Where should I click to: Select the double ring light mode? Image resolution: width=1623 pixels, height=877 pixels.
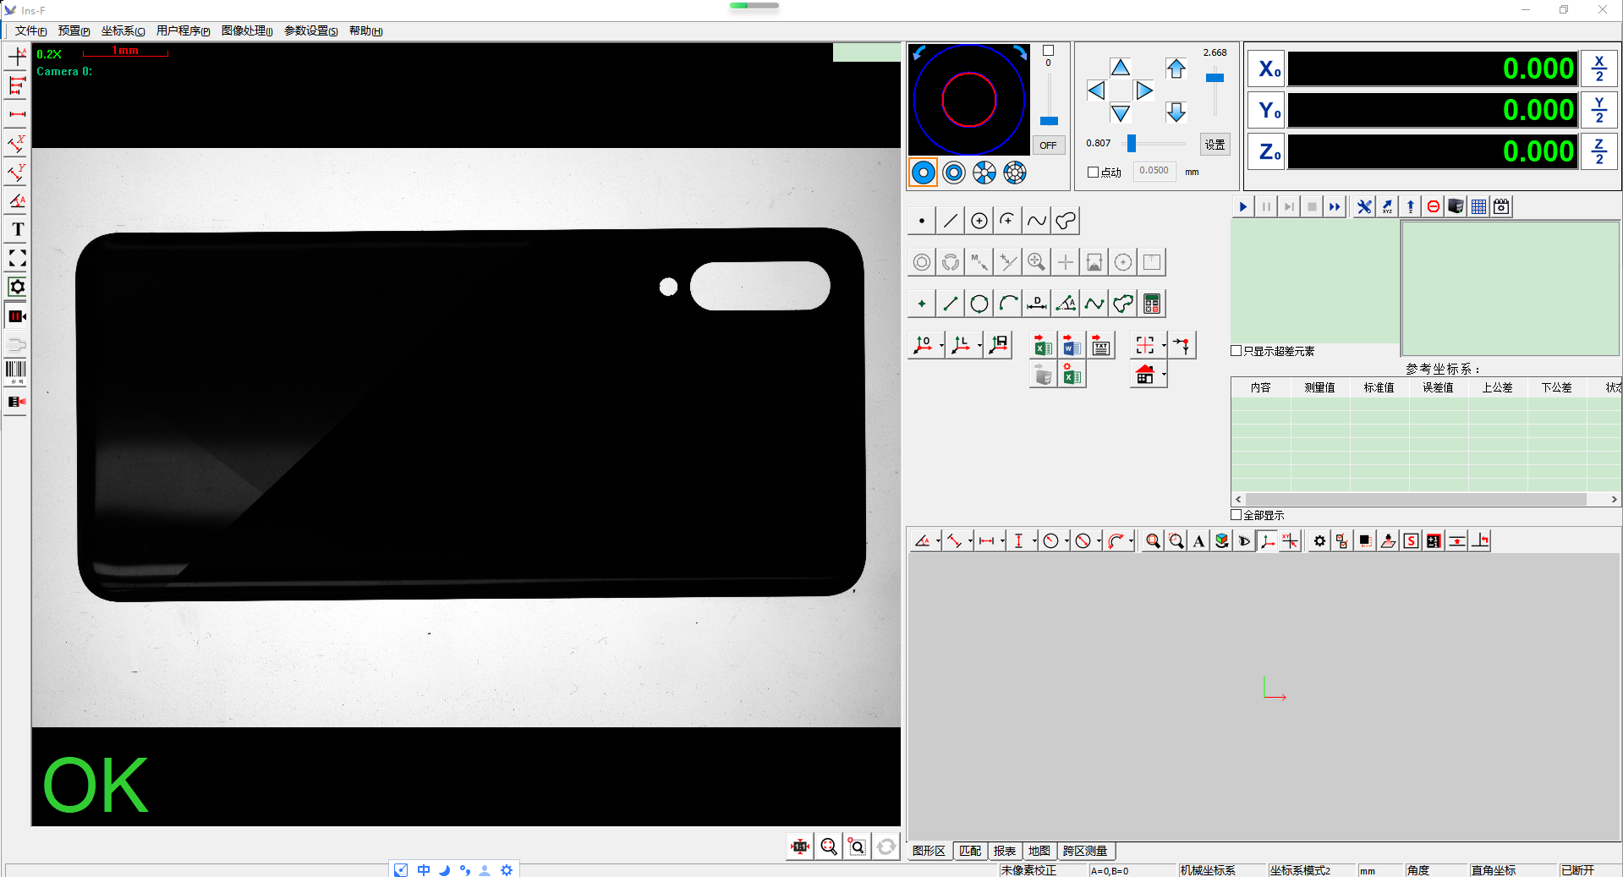coord(954,173)
